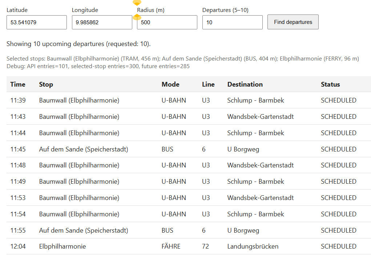Click U-BAHN mode in the 11:54 row

174,214
